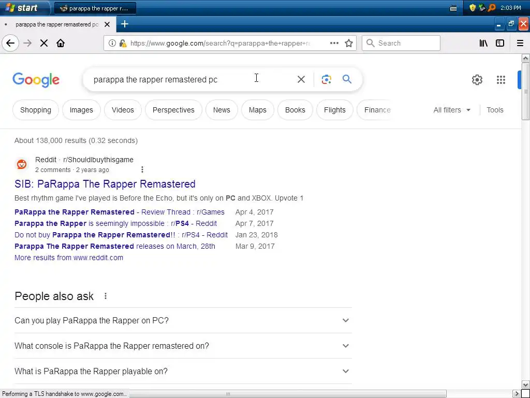
Task: Open the Maps filter chip
Action: [258, 110]
